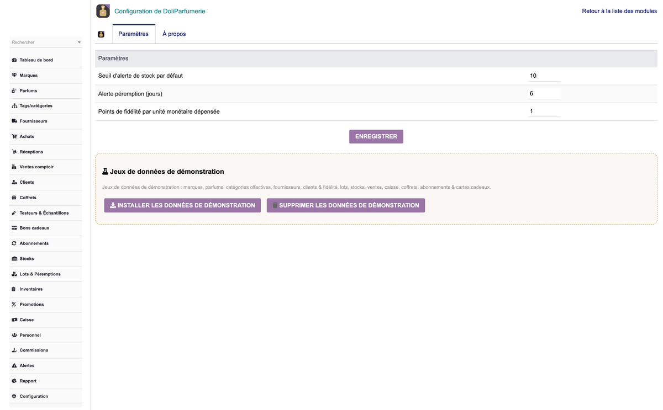Click the Tableau de bord dashboard icon
The height and width of the screenshot is (410, 663).
[14, 60]
